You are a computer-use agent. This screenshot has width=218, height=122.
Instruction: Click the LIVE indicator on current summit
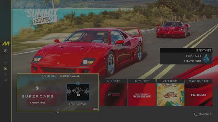(94, 109)
